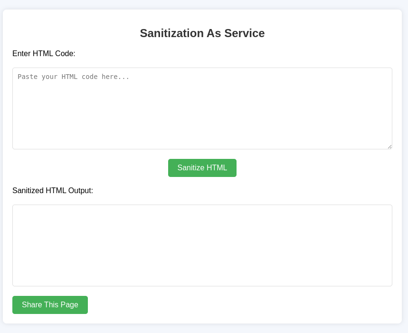Click inside the Sanitized HTML Output box
The width and height of the screenshot is (408, 333).
(x=202, y=245)
